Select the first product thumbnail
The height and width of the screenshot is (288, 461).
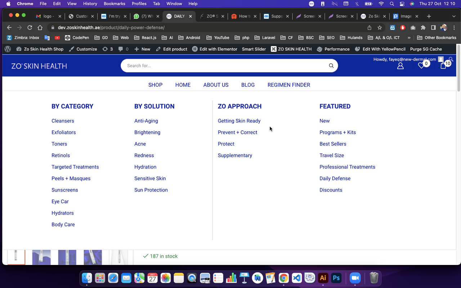(x=16, y=257)
